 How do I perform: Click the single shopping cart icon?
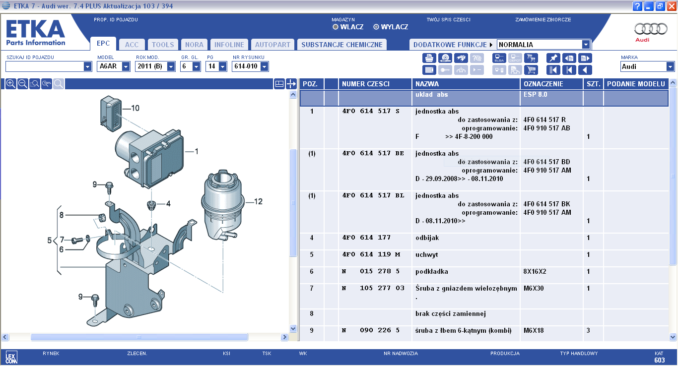coord(531,70)
